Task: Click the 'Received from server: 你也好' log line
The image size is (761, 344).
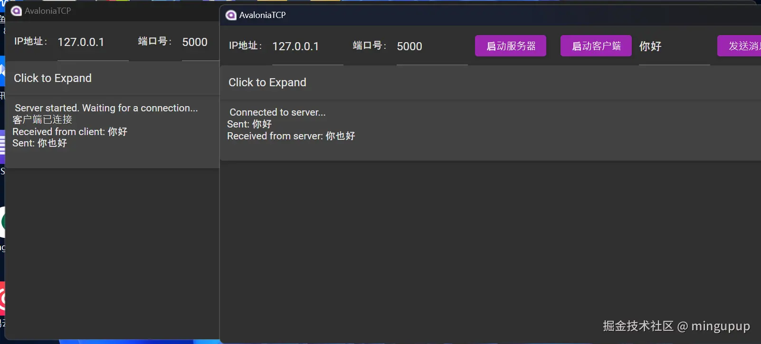Action: [291, 136]
